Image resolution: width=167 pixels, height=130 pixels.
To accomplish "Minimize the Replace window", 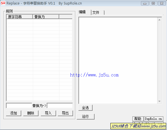I will coord(145,3).
